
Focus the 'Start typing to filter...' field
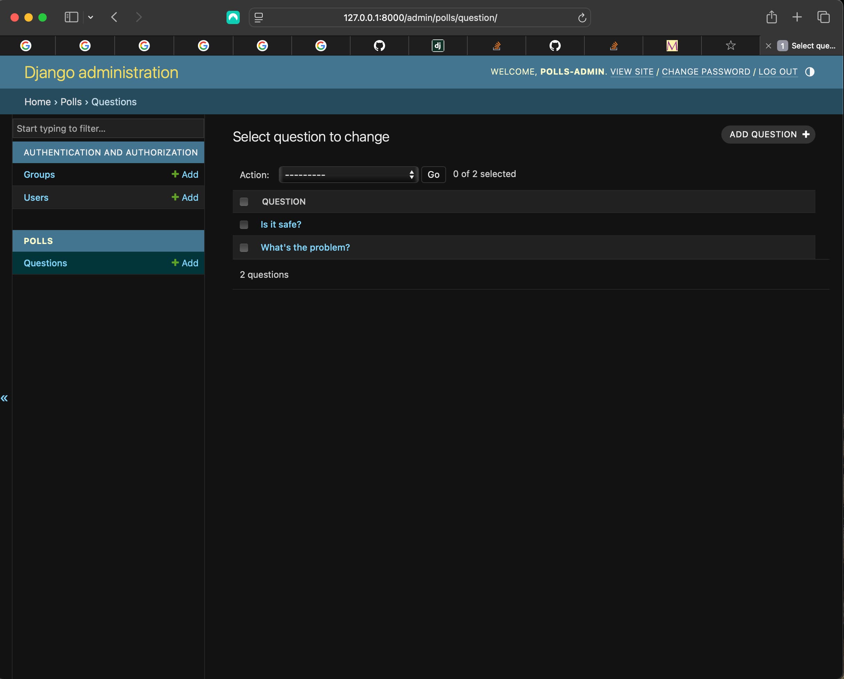[108, 128]
